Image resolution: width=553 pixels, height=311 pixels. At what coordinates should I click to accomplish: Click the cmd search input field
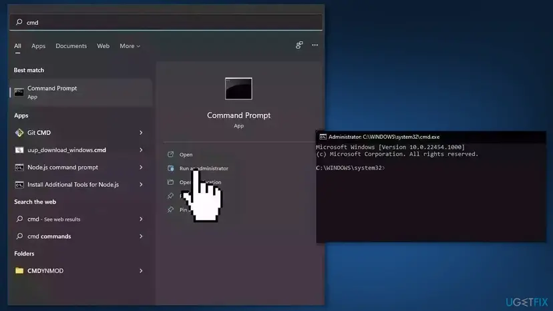[166, 22]
